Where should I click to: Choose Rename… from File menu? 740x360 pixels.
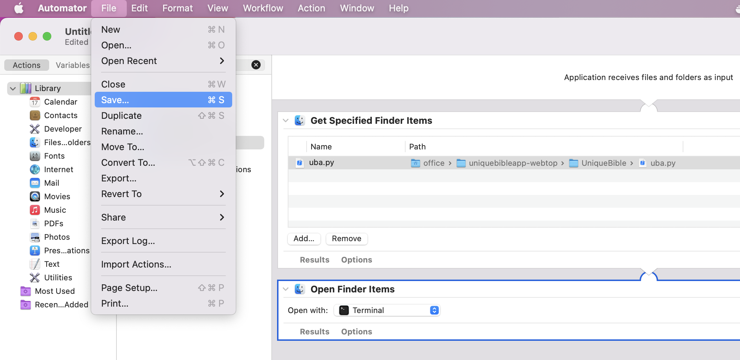click(163, 131)
